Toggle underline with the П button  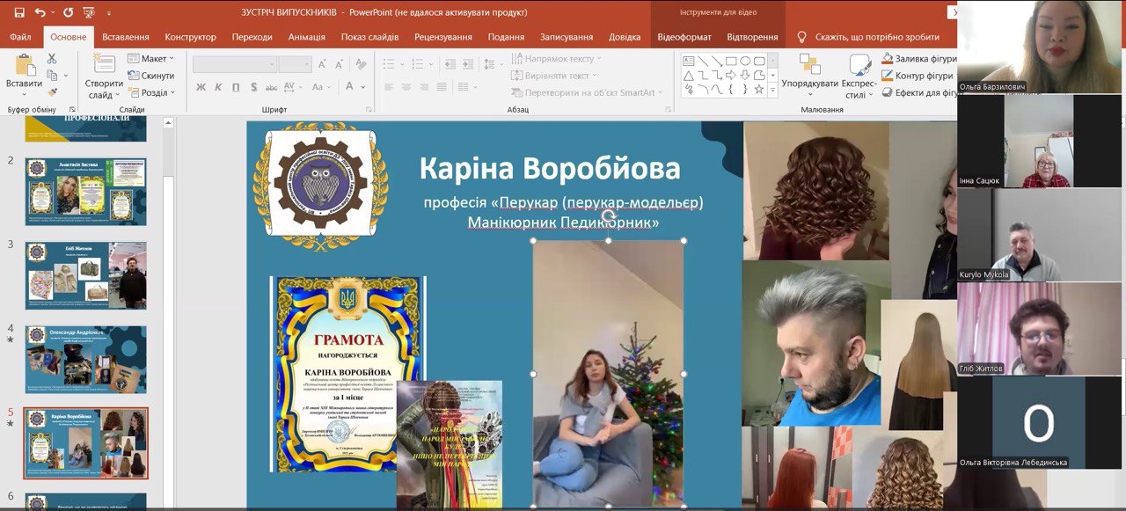(236, 86)
